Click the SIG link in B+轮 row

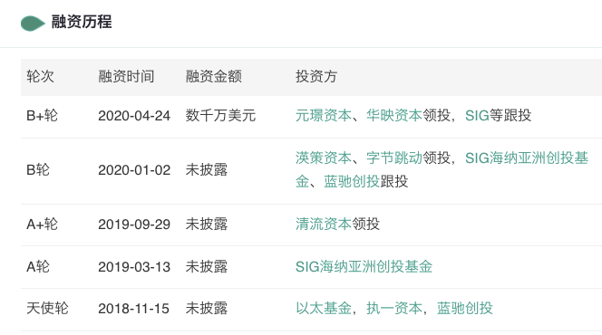pyautogui.click(x=477, y=115)
